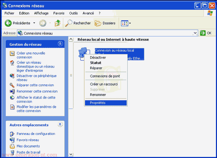Open the dropdown arrow next to Précédente
Viewport: 217px width, 158px height.
click(34, 23)
